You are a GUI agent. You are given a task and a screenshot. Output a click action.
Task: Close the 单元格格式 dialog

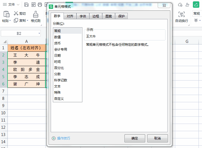tap(164, 5)
